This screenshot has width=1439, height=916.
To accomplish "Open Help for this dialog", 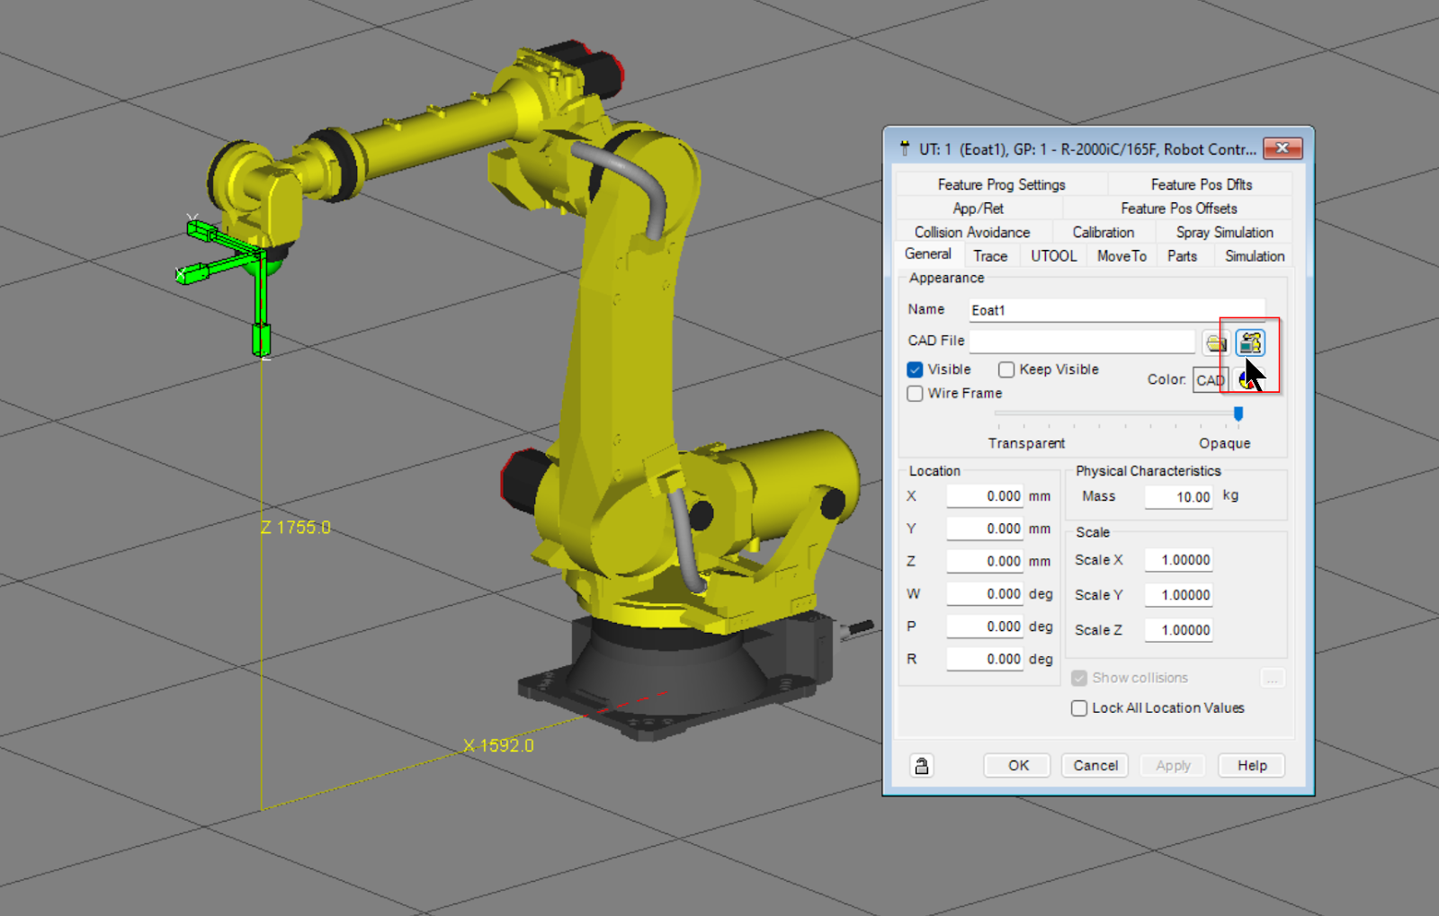I will [1252, 766].
